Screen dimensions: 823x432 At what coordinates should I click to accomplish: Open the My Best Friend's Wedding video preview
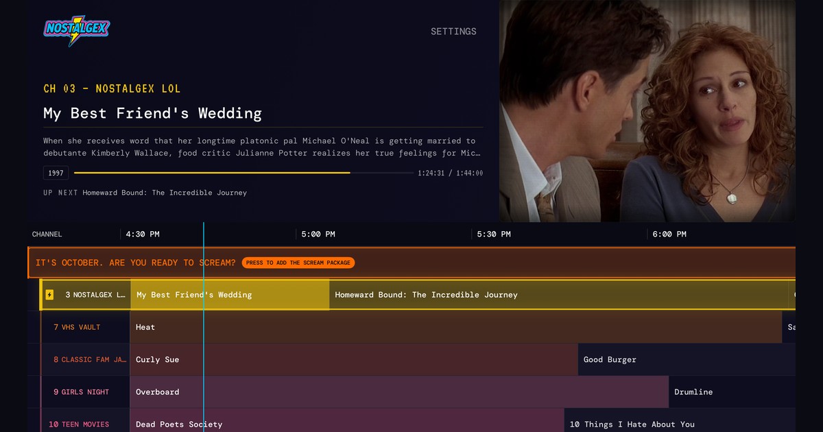(x=647, y=111)
